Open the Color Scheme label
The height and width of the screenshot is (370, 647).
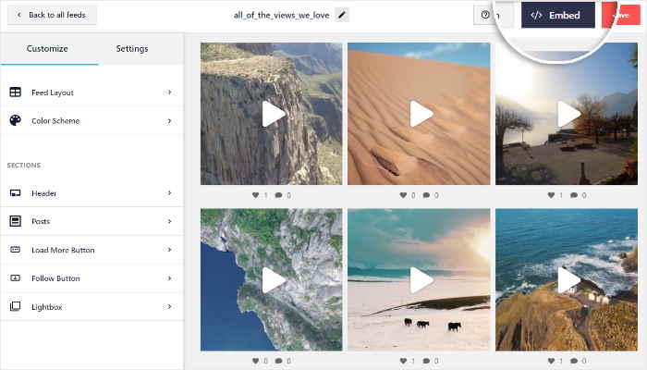point(55,121)
